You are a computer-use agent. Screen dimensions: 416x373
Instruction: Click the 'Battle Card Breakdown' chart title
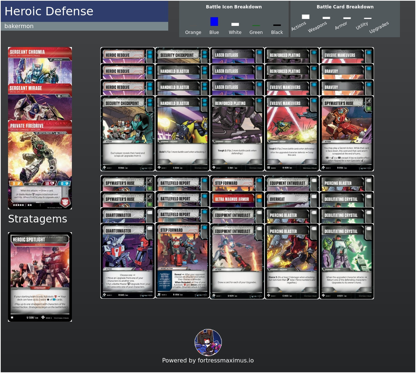[x=345, y=7]
